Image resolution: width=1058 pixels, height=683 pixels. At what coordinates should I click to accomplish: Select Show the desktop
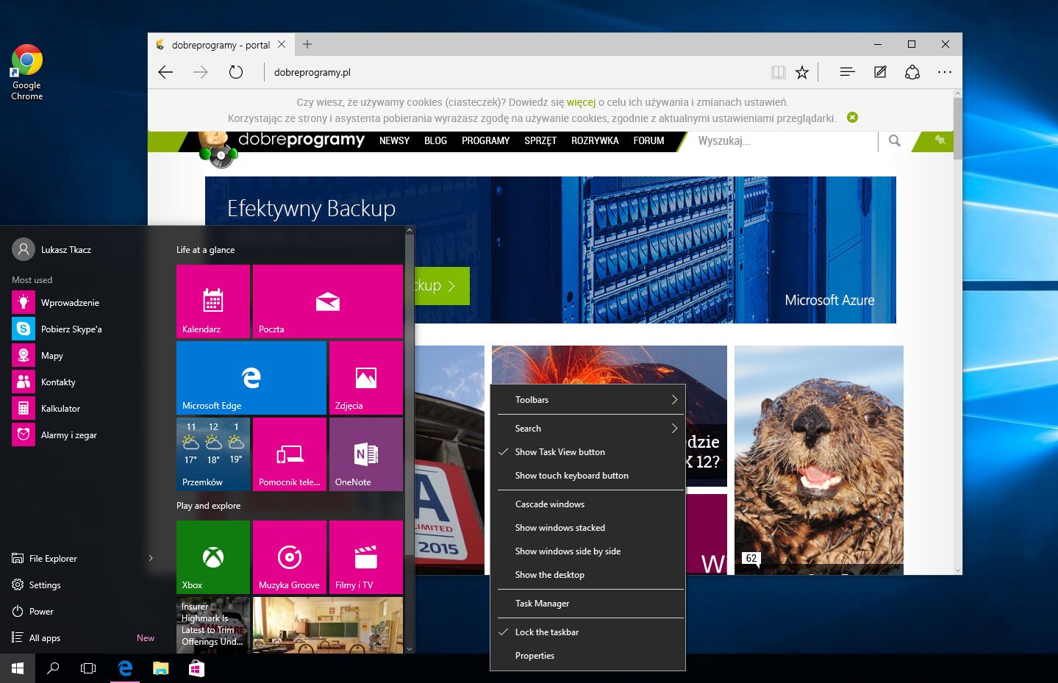pos(587,575)
